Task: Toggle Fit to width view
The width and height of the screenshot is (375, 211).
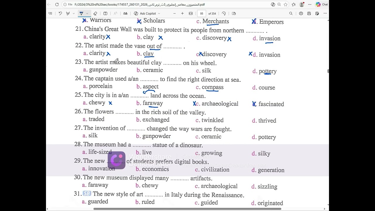Action: [x=191, y=13]
